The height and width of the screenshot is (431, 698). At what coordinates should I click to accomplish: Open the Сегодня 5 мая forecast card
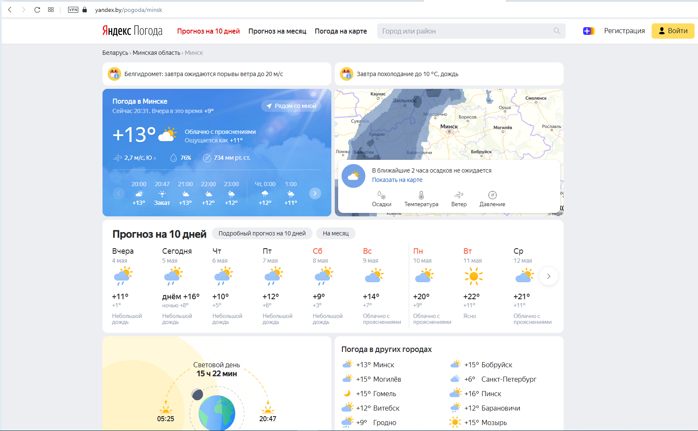(181, 286)
